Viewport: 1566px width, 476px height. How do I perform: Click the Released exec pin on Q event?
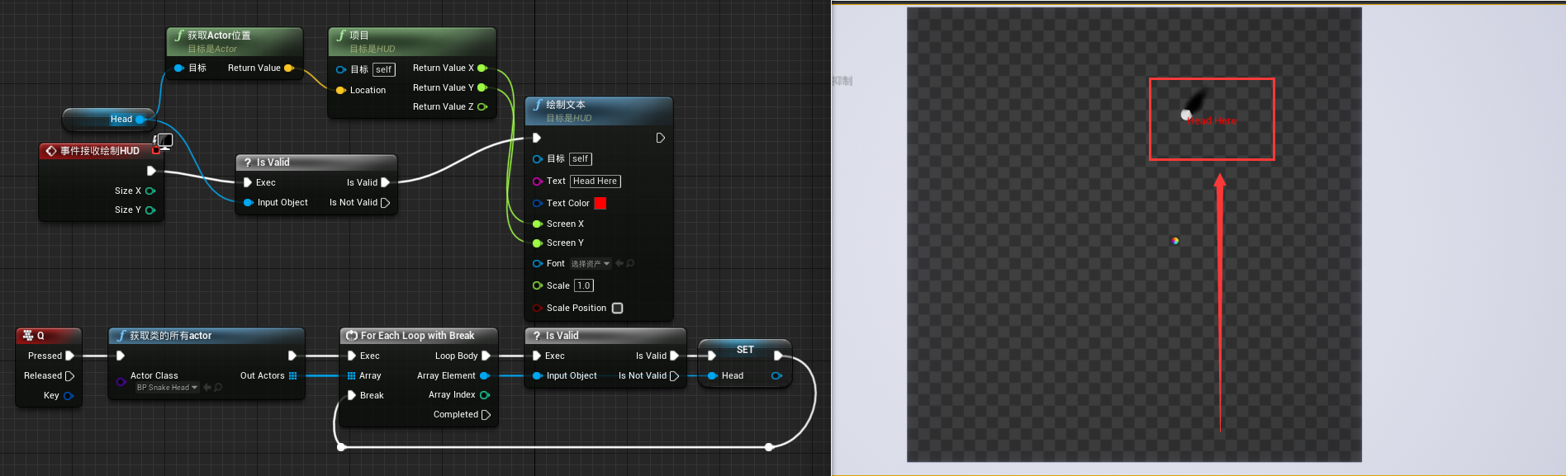point(69,376)
